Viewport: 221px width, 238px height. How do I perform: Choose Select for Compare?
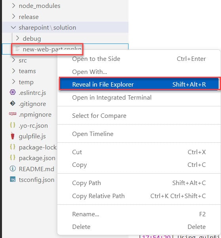[x=139, y=116]
